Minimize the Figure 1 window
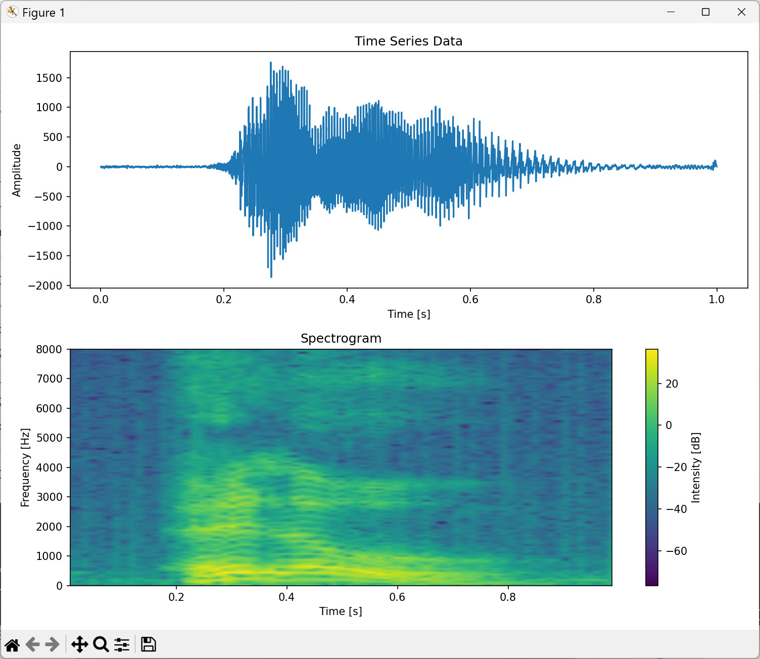 671,12
